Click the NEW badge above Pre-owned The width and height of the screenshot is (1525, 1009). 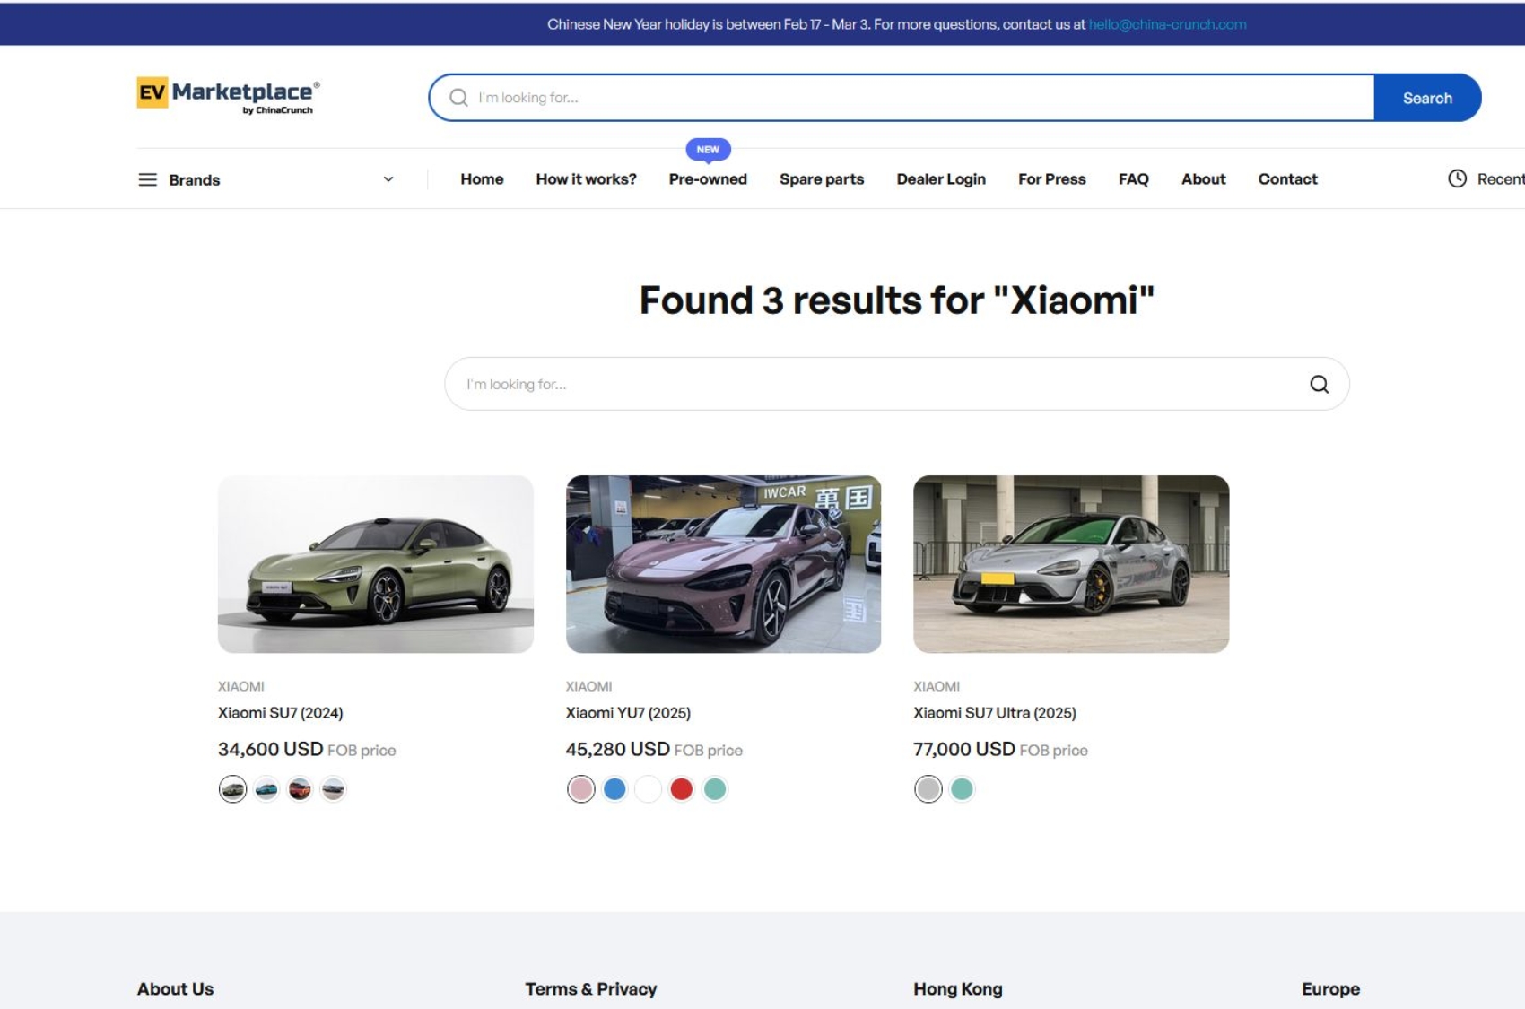pos(708,149)
